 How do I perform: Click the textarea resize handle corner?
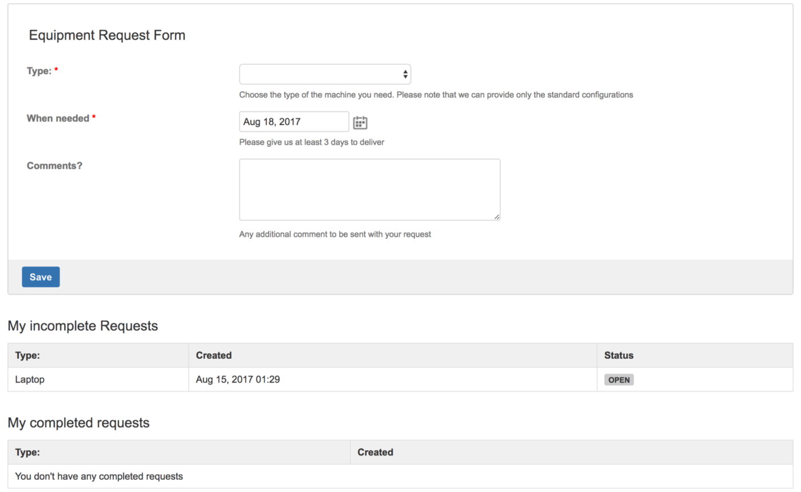(x=497, y=216)
